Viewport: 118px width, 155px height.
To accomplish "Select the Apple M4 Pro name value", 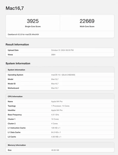I will coord(57,102).
